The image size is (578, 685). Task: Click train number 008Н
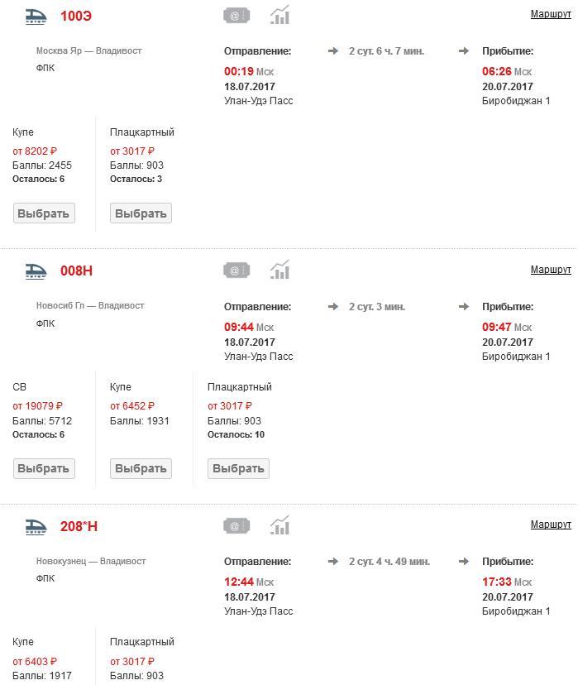click(76, 271)
